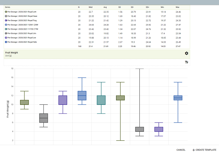
Task: Click the Avg column header
Action: point(105,7)
